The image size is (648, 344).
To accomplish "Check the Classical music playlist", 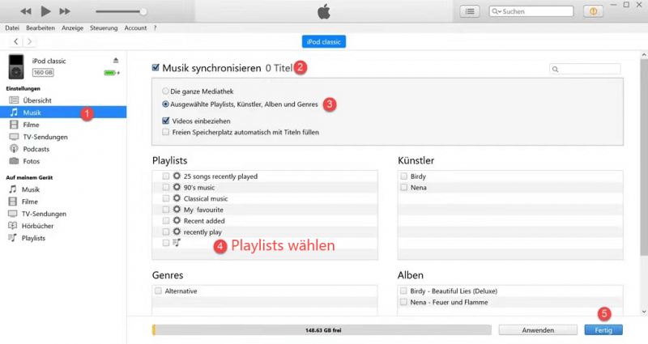I will click(166, 198).
